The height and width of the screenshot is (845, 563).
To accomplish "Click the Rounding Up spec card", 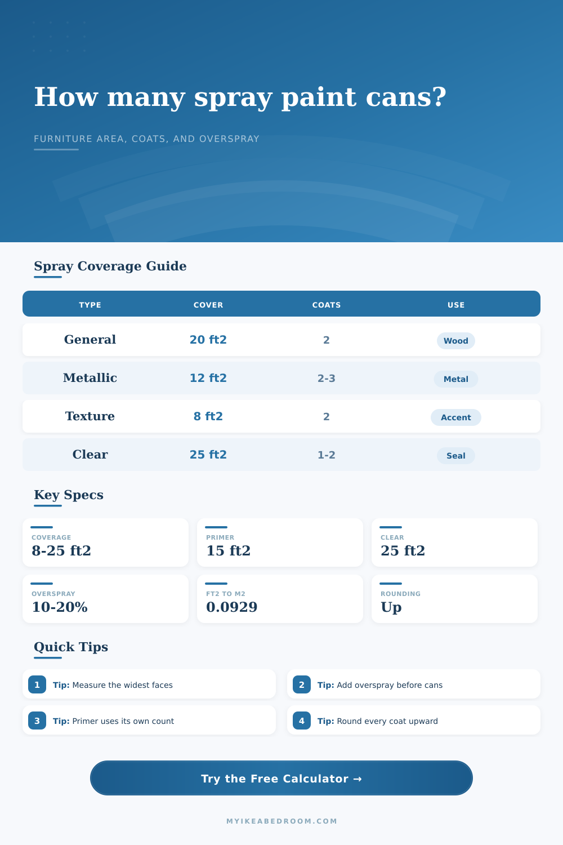I will click(x=454, y=599).
